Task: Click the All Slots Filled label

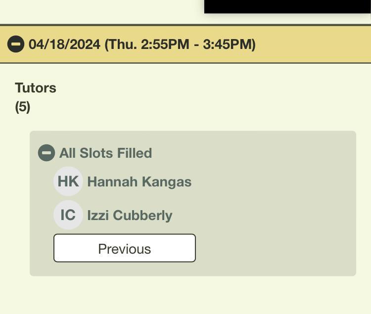Action: (x=105, y=153)
